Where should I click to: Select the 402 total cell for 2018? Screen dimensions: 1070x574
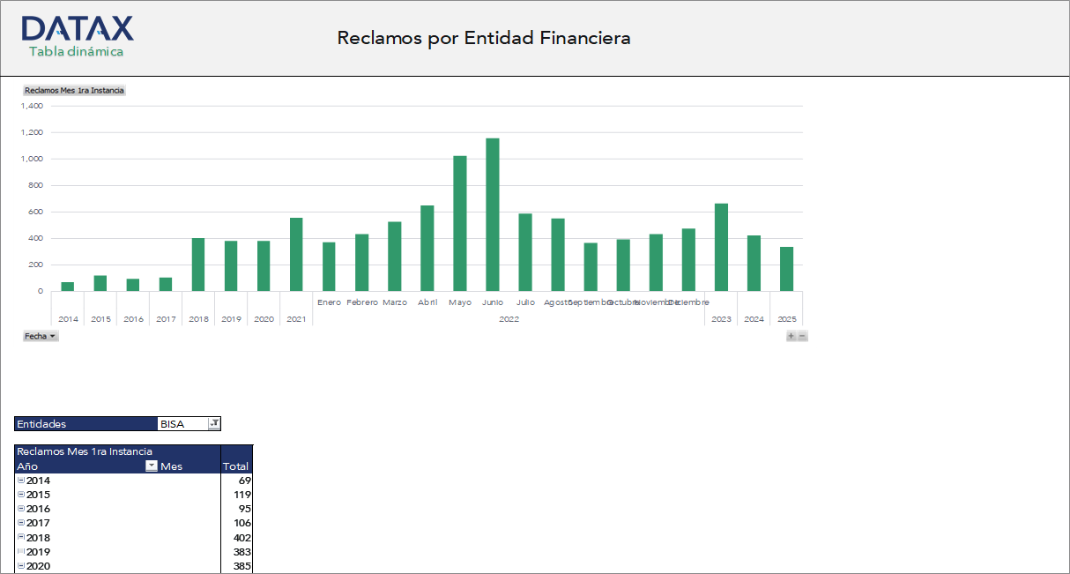[236, 537]
